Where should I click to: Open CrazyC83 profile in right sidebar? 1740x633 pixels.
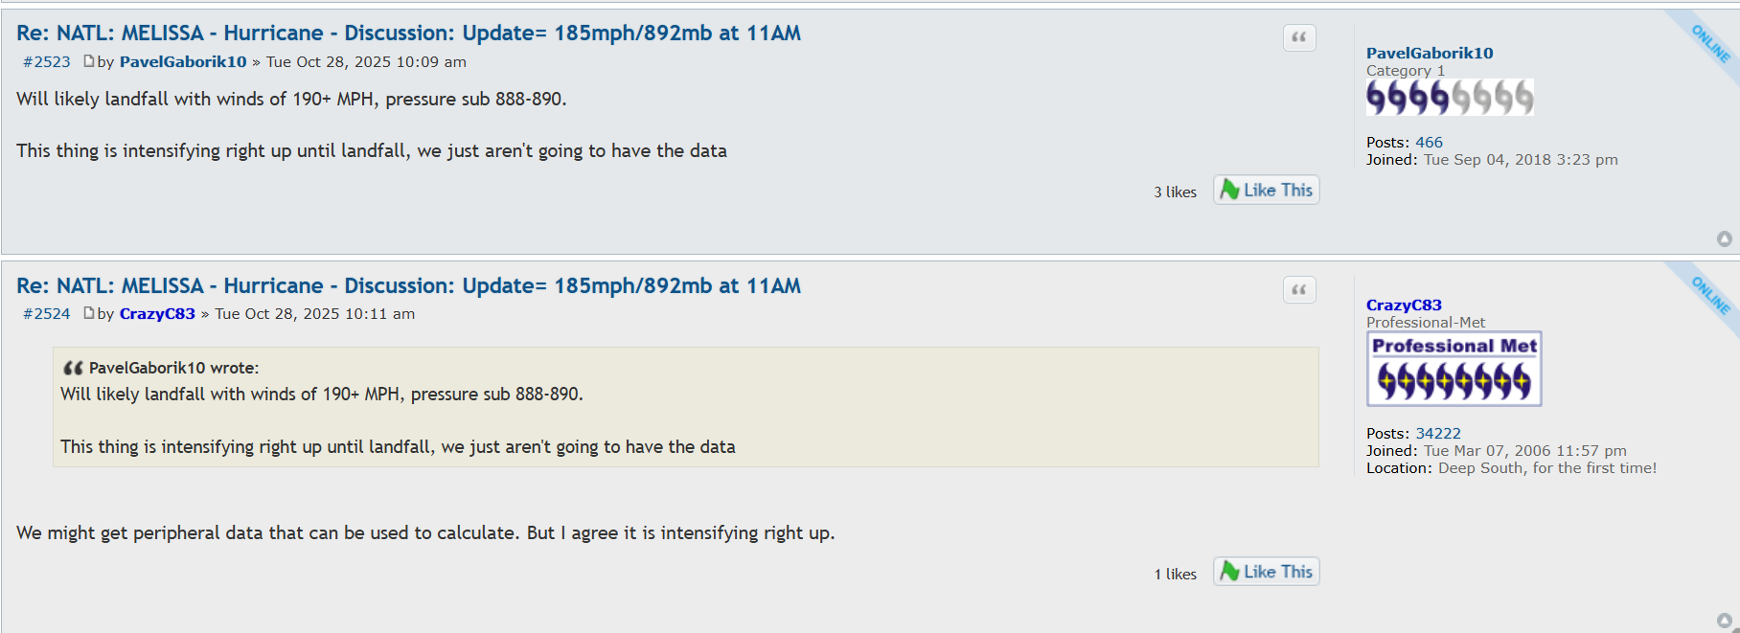coord(1403,305)
